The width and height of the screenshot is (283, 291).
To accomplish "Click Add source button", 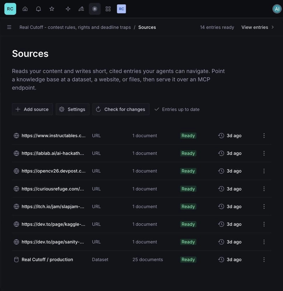I will coord(33,109).
